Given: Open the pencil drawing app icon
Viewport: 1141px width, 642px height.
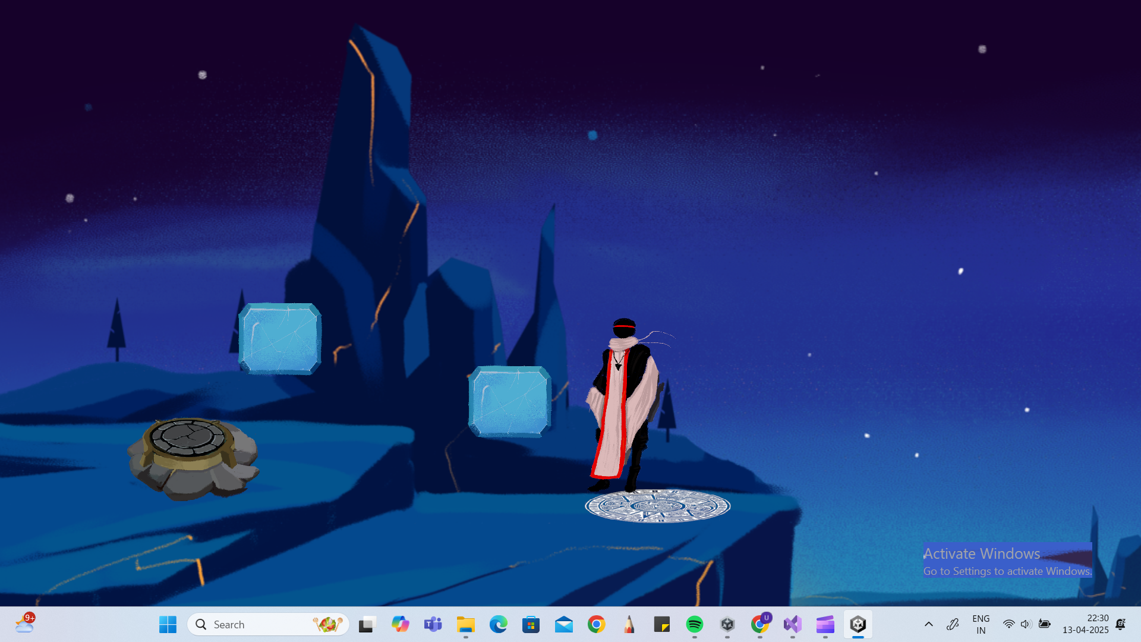Looking at the screenshot, I should click(x=629, y=624).
